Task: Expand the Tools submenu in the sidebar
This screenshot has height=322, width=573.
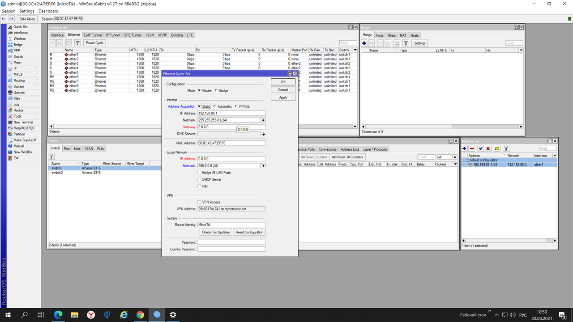Action: (37, 116)
